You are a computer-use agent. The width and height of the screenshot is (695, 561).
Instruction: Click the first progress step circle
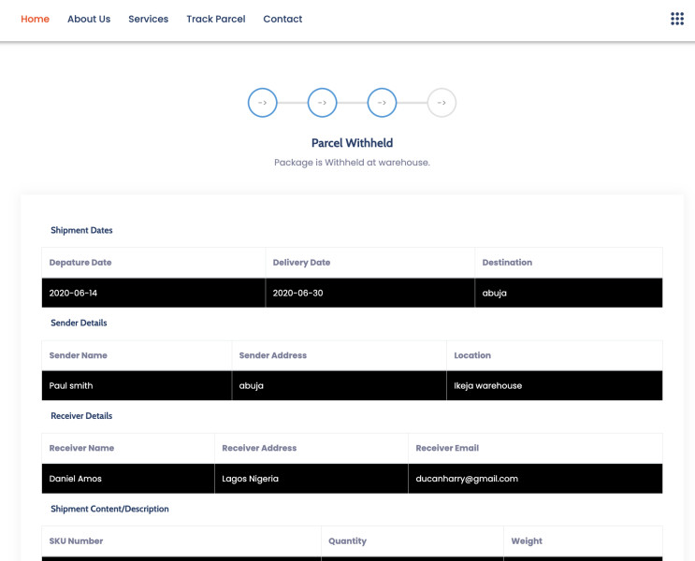[263, 103]
